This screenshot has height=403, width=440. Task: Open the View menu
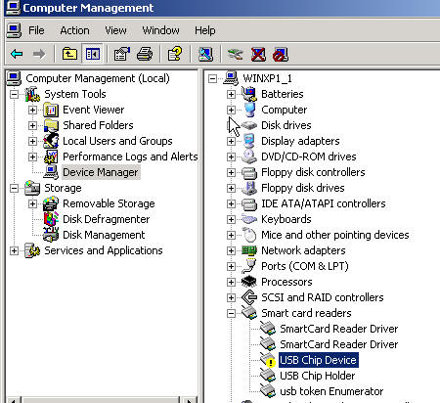115,30
